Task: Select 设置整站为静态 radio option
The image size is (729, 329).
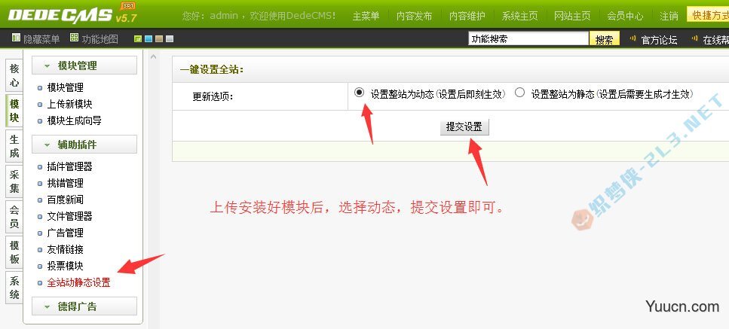Action: coord(519,93)
